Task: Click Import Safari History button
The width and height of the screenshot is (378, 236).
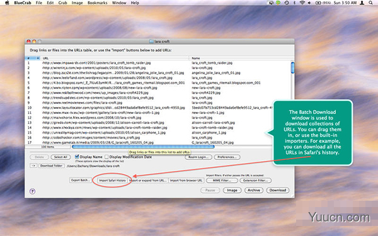Action: point(112,181)
